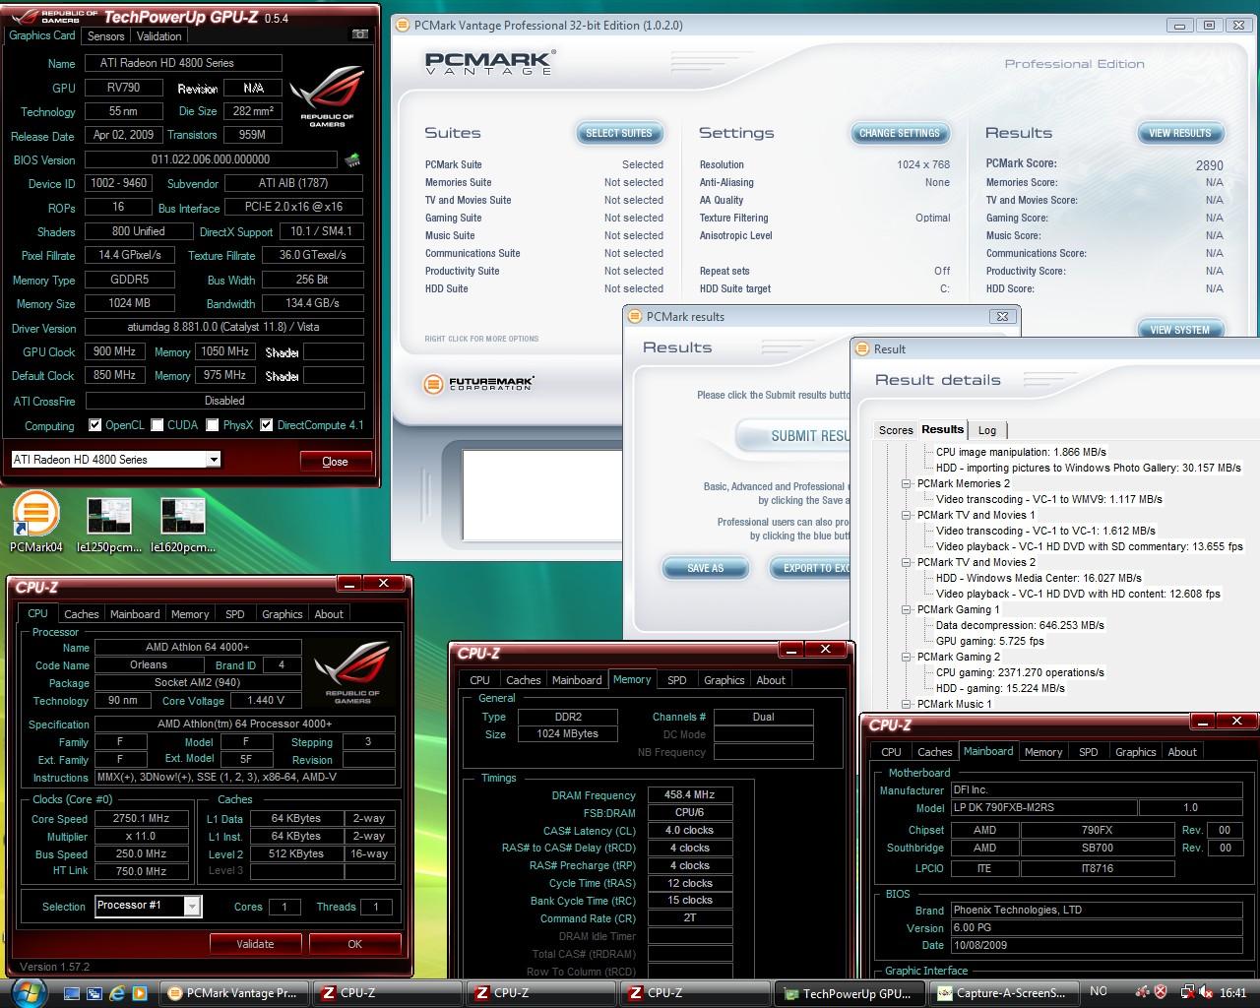Image resolution: width=1260 pixels, height=1008 pixels.
Task: Click the PCMark Vantage title bar icon
Action: coord(403,26)
